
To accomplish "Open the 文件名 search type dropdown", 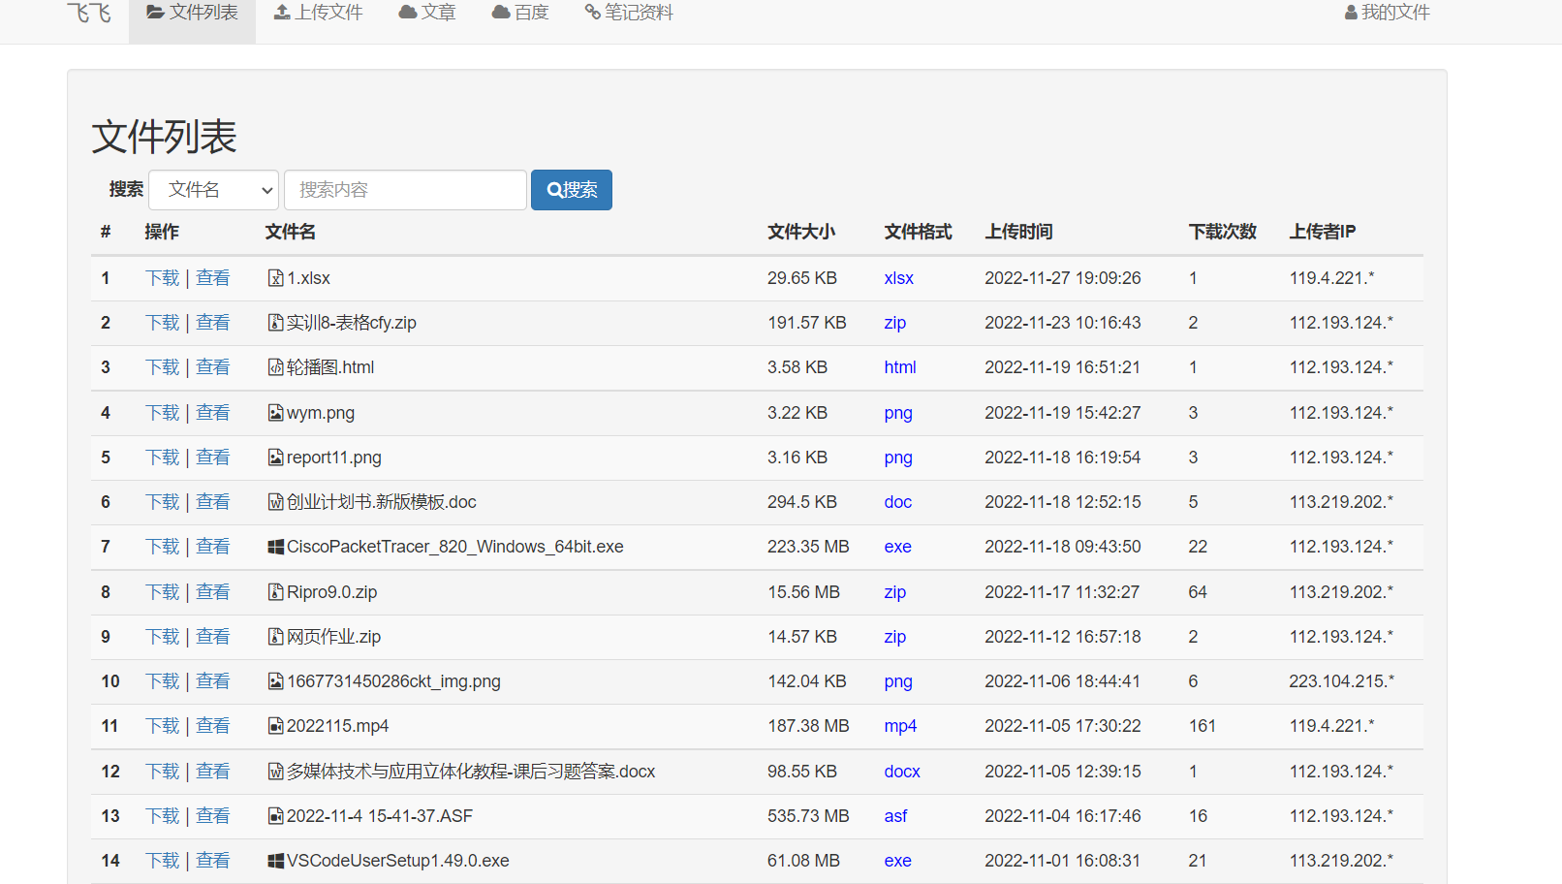I will coord(213,190).
